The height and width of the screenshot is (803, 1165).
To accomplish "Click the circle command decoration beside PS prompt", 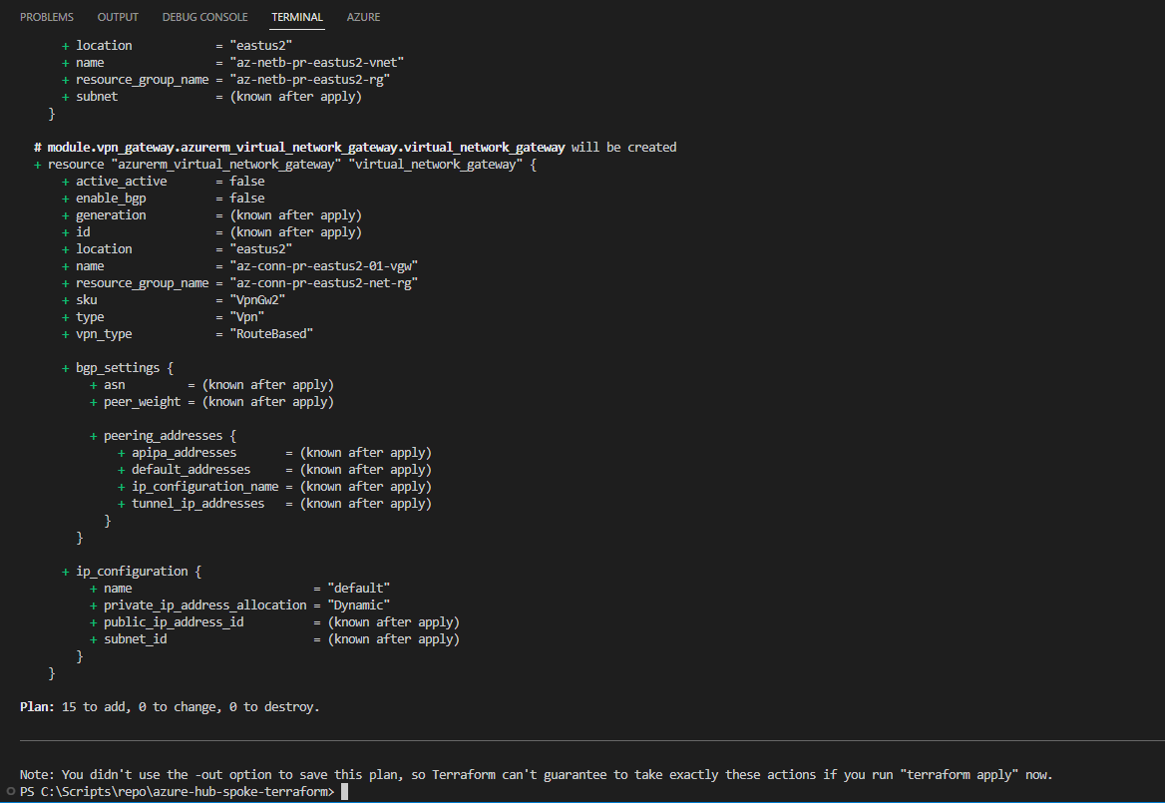I will click(10, 791).
